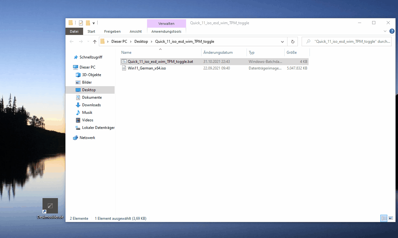This screenshot has height=238, width=398.
Task: Open Lokaler Datenträger in the navigation pane
Action: [98, 128]
